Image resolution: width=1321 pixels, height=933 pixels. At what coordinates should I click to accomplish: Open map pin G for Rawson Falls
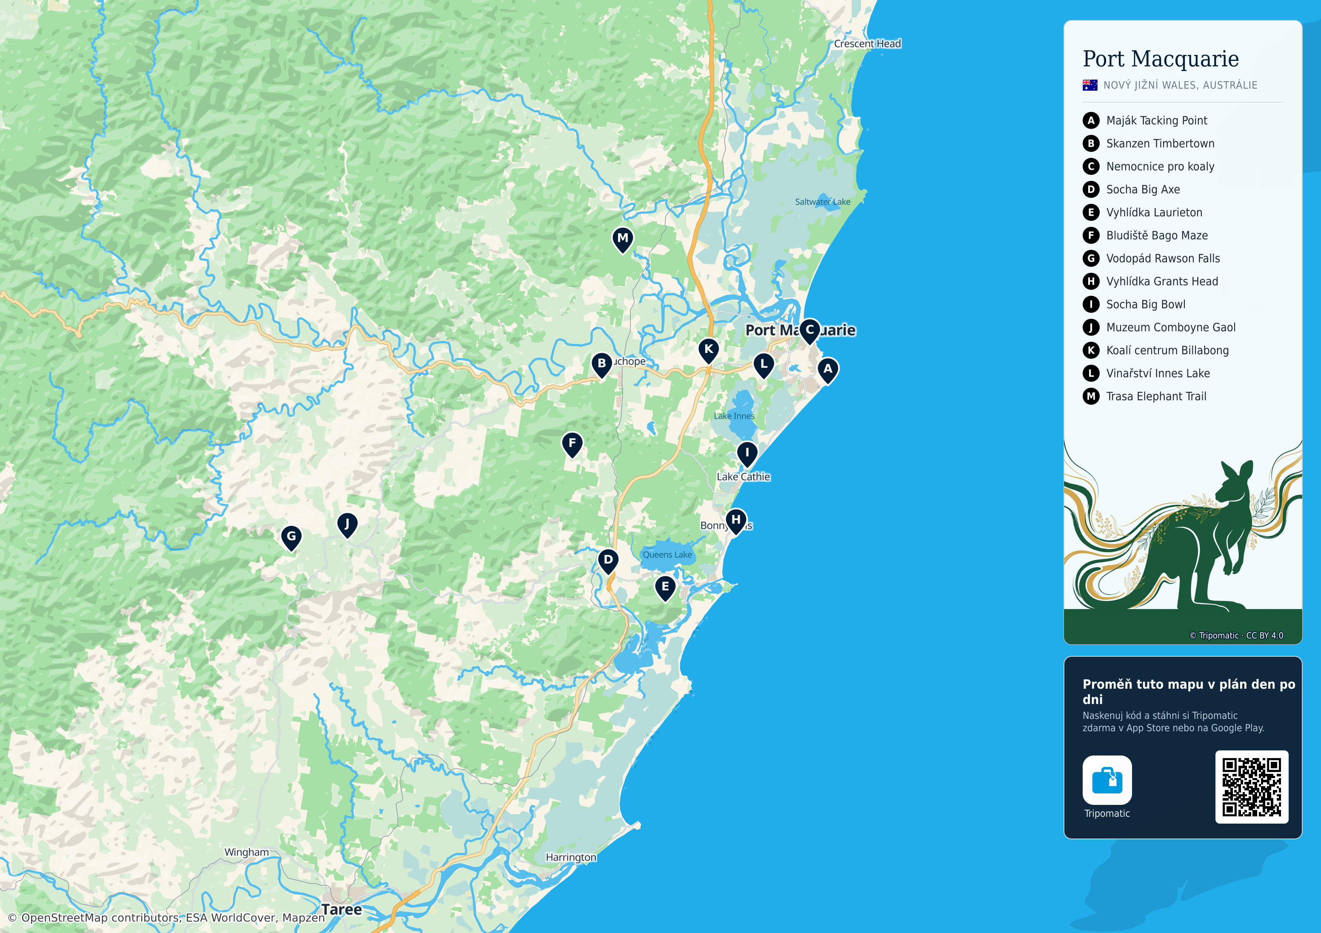point(291,538)
